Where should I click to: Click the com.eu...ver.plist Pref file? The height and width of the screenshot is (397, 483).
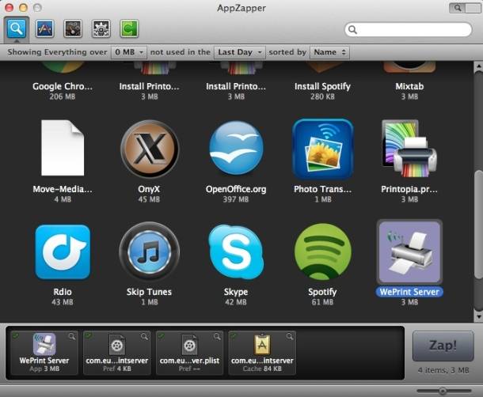(x=189, y=353)
